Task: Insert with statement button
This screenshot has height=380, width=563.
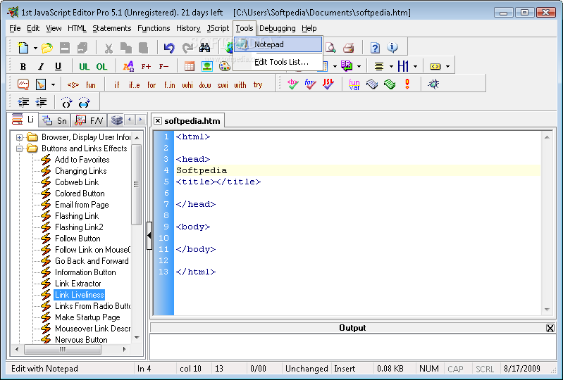Action: pyautogui.click(x=240, y=85)
